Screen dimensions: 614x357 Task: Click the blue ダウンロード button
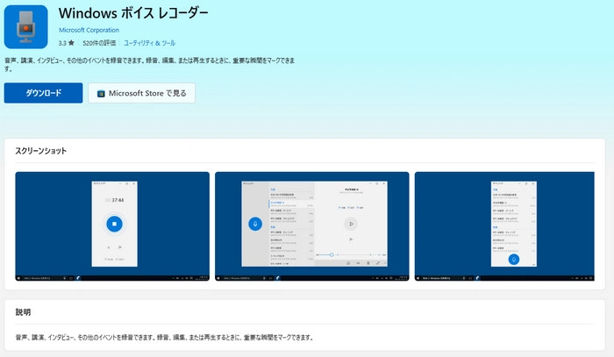click(x=44, y=93)
